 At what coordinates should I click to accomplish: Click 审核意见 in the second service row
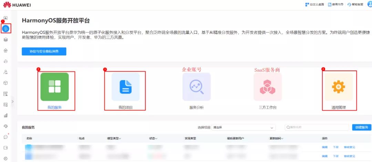[x=349, y=156]
